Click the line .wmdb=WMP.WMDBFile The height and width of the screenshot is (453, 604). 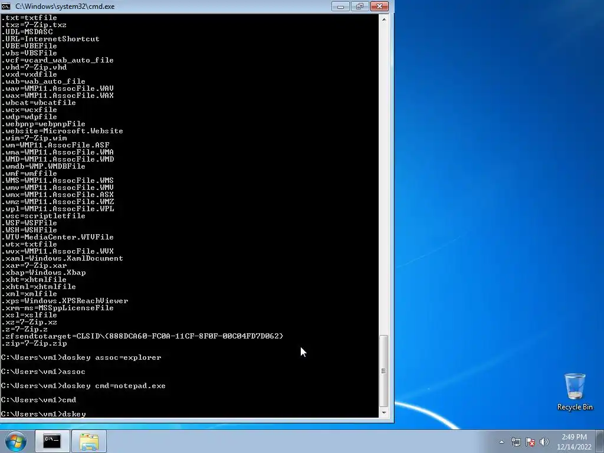[44, 166]
